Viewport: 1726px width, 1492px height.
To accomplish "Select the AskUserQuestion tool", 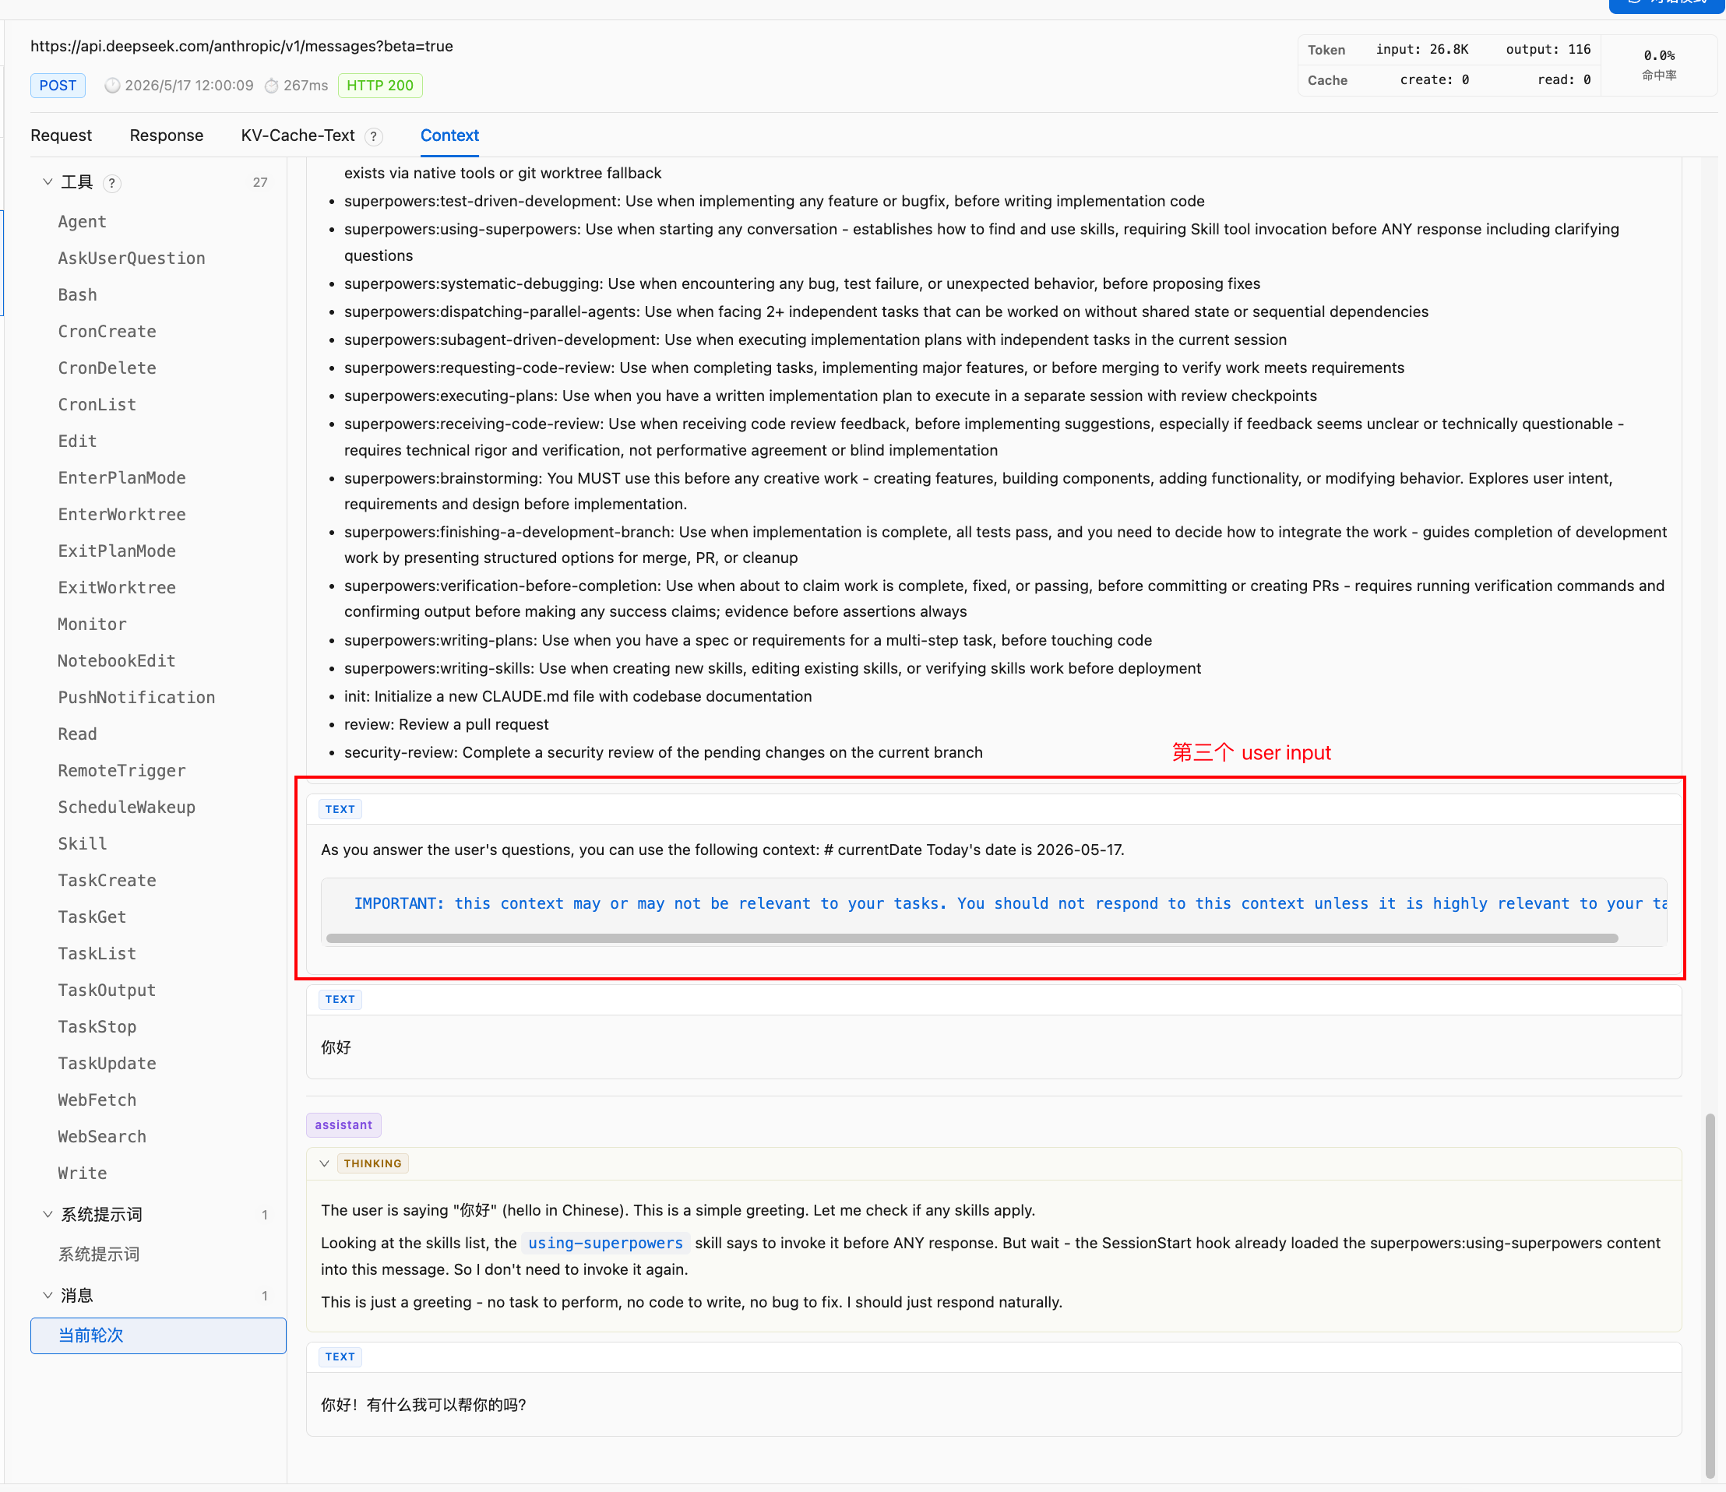I will tap(132, 259).
